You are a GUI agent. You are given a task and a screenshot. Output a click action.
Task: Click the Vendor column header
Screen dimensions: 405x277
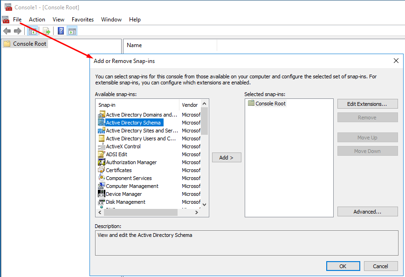[190, 105]
